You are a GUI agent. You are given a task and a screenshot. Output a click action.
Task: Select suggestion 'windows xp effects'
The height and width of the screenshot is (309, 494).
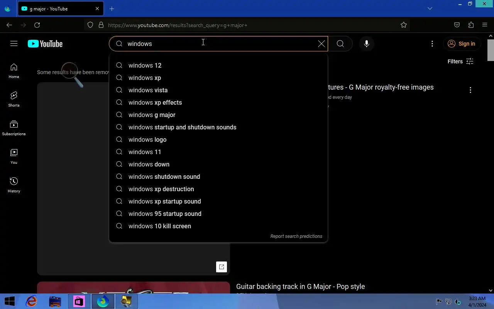218,102
